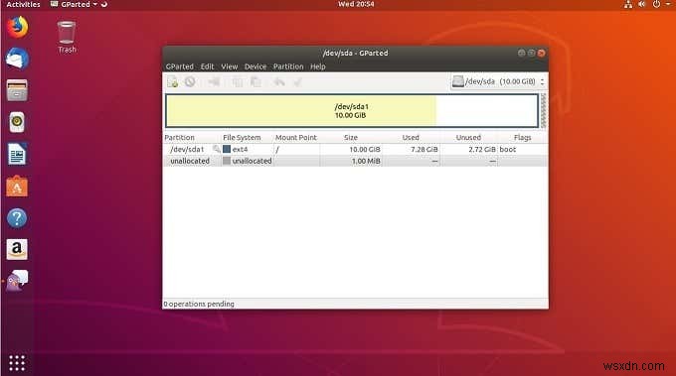Open the View menu
Screen dimensions: 676x376
(230, 66)
